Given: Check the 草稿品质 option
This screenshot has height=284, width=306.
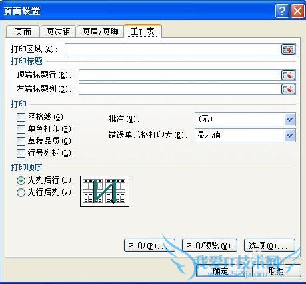Looking at the screenshot, I should click(x=21, y=141).
